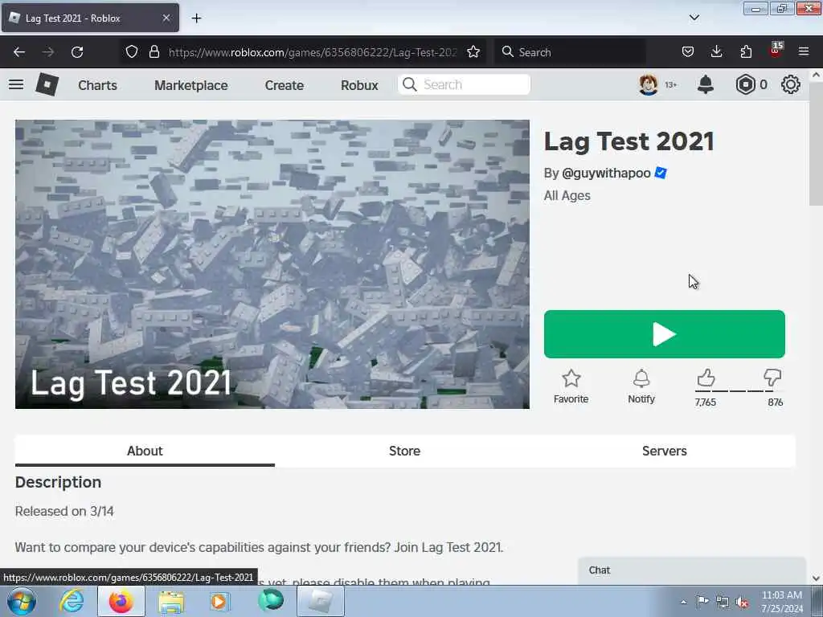The height and width of the screenshot is (617, 823).
Task: Open the extension with 15 badge
Action: click(x=776, y=51)
